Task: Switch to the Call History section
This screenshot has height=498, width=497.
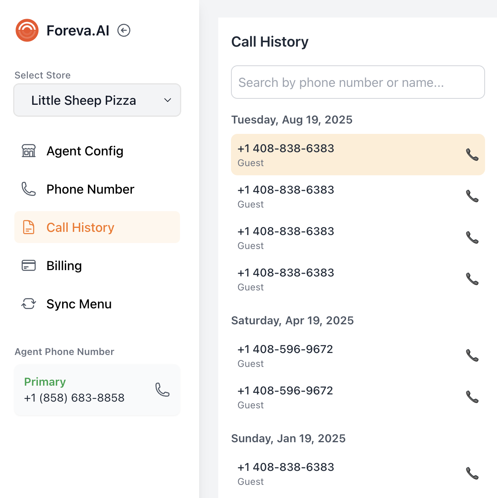Action: coord(80,227)
